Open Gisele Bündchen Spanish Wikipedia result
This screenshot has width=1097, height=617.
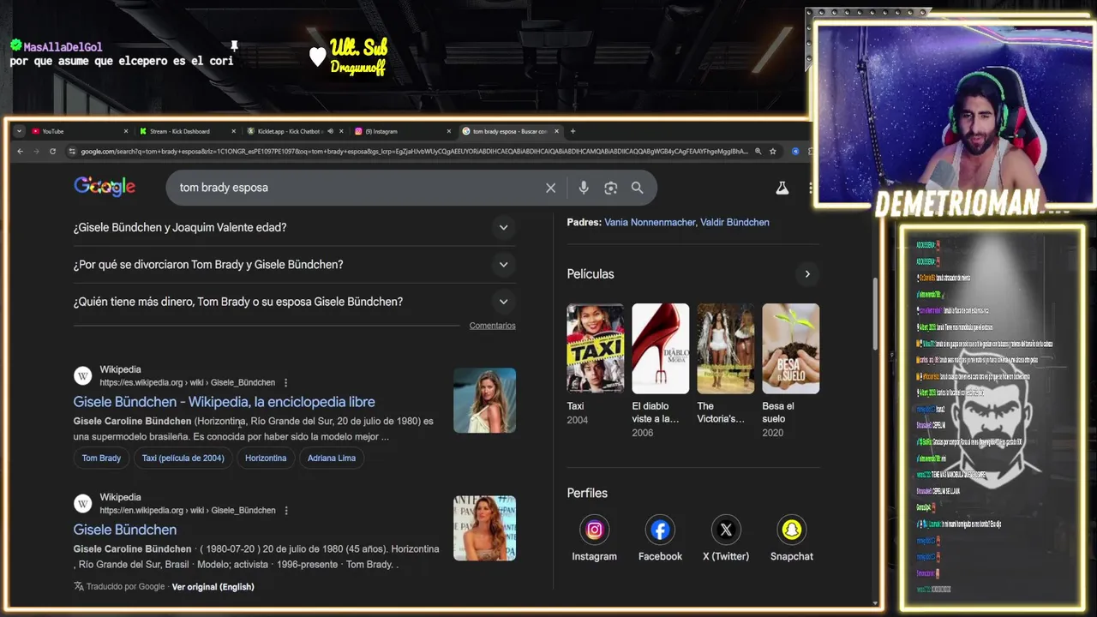click(225, 402)
